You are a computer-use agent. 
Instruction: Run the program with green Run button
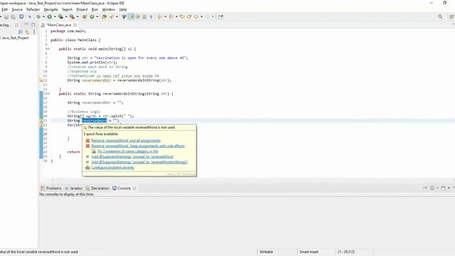[50, 17]
